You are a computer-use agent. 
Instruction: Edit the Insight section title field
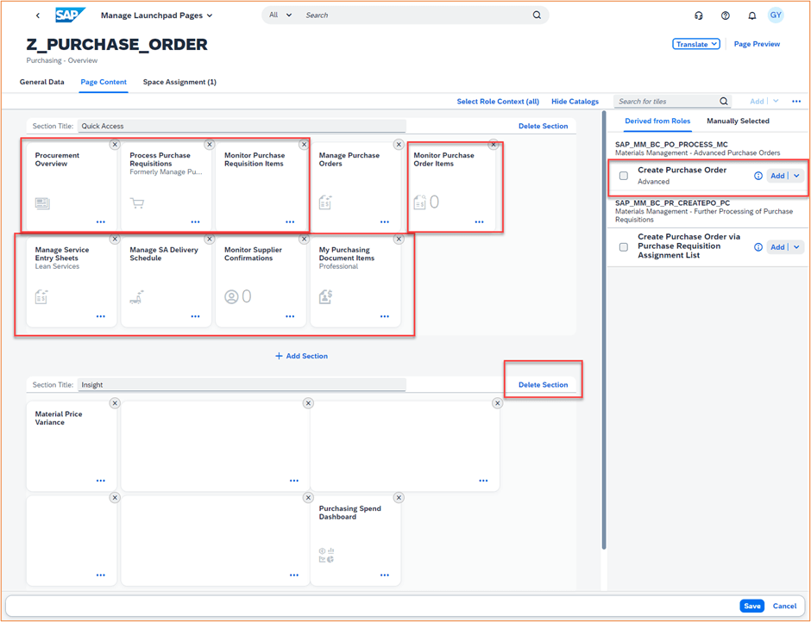[x=242, y=385]
